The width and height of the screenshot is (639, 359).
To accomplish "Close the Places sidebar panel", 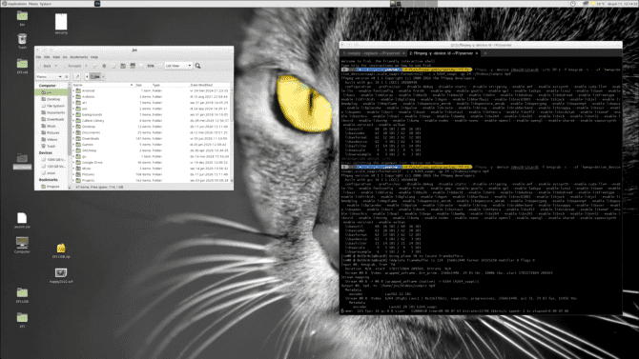I will pyautogui.click(x=67, y=76).
